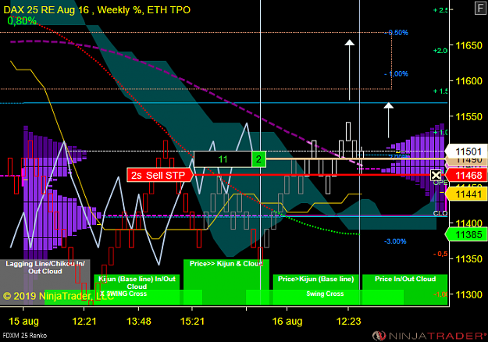The width and height of the screenshot is (488, 342).
Task: Click the Lagging Line/Chikou In/Out Cloud label
Action: tap(45, 267)
